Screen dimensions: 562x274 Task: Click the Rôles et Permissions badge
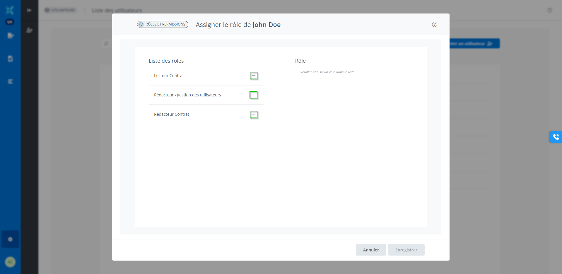pos(163,24)
